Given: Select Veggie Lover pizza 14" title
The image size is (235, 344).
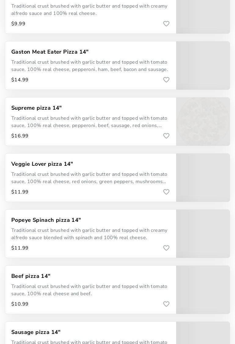Looking at the screenshot, I should tap(42, 164).
